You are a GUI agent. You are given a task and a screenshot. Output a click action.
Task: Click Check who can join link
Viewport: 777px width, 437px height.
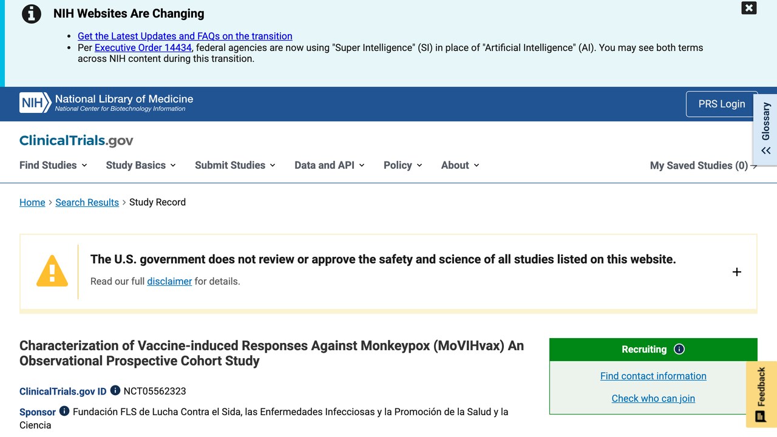tap(653, 398)
